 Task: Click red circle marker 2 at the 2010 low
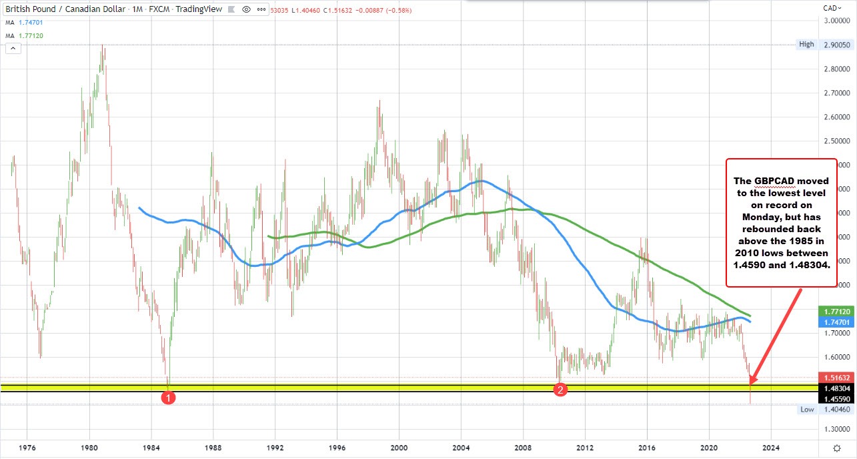coord(560,390)
